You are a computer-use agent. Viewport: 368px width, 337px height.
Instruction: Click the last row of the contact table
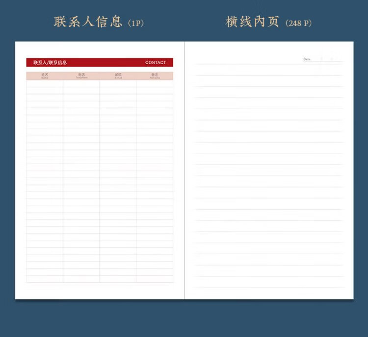100,279
